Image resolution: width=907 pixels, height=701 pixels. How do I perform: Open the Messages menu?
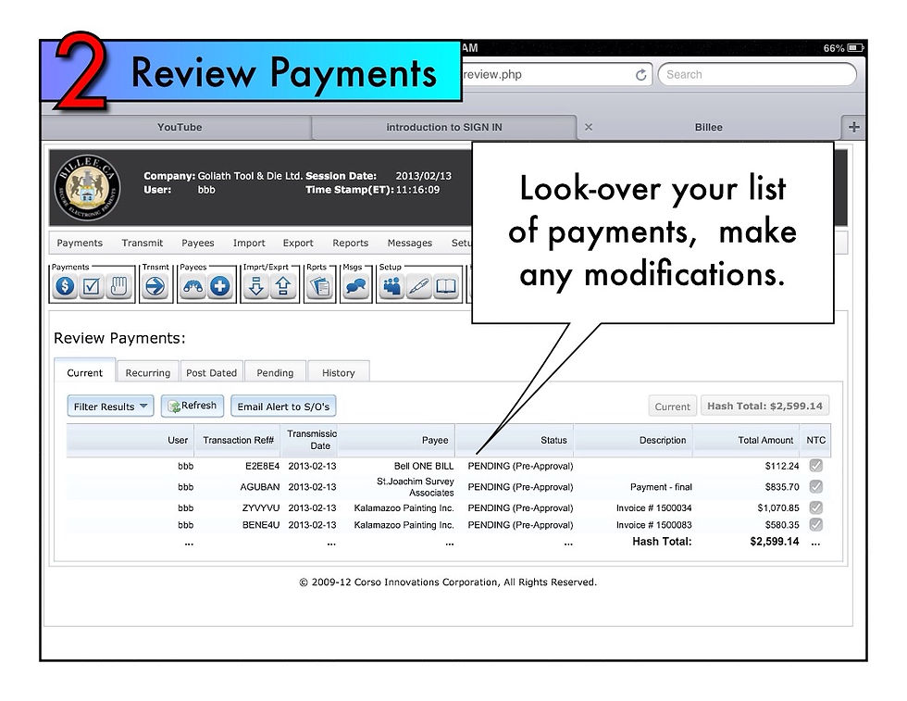click(x=409, y=244)
